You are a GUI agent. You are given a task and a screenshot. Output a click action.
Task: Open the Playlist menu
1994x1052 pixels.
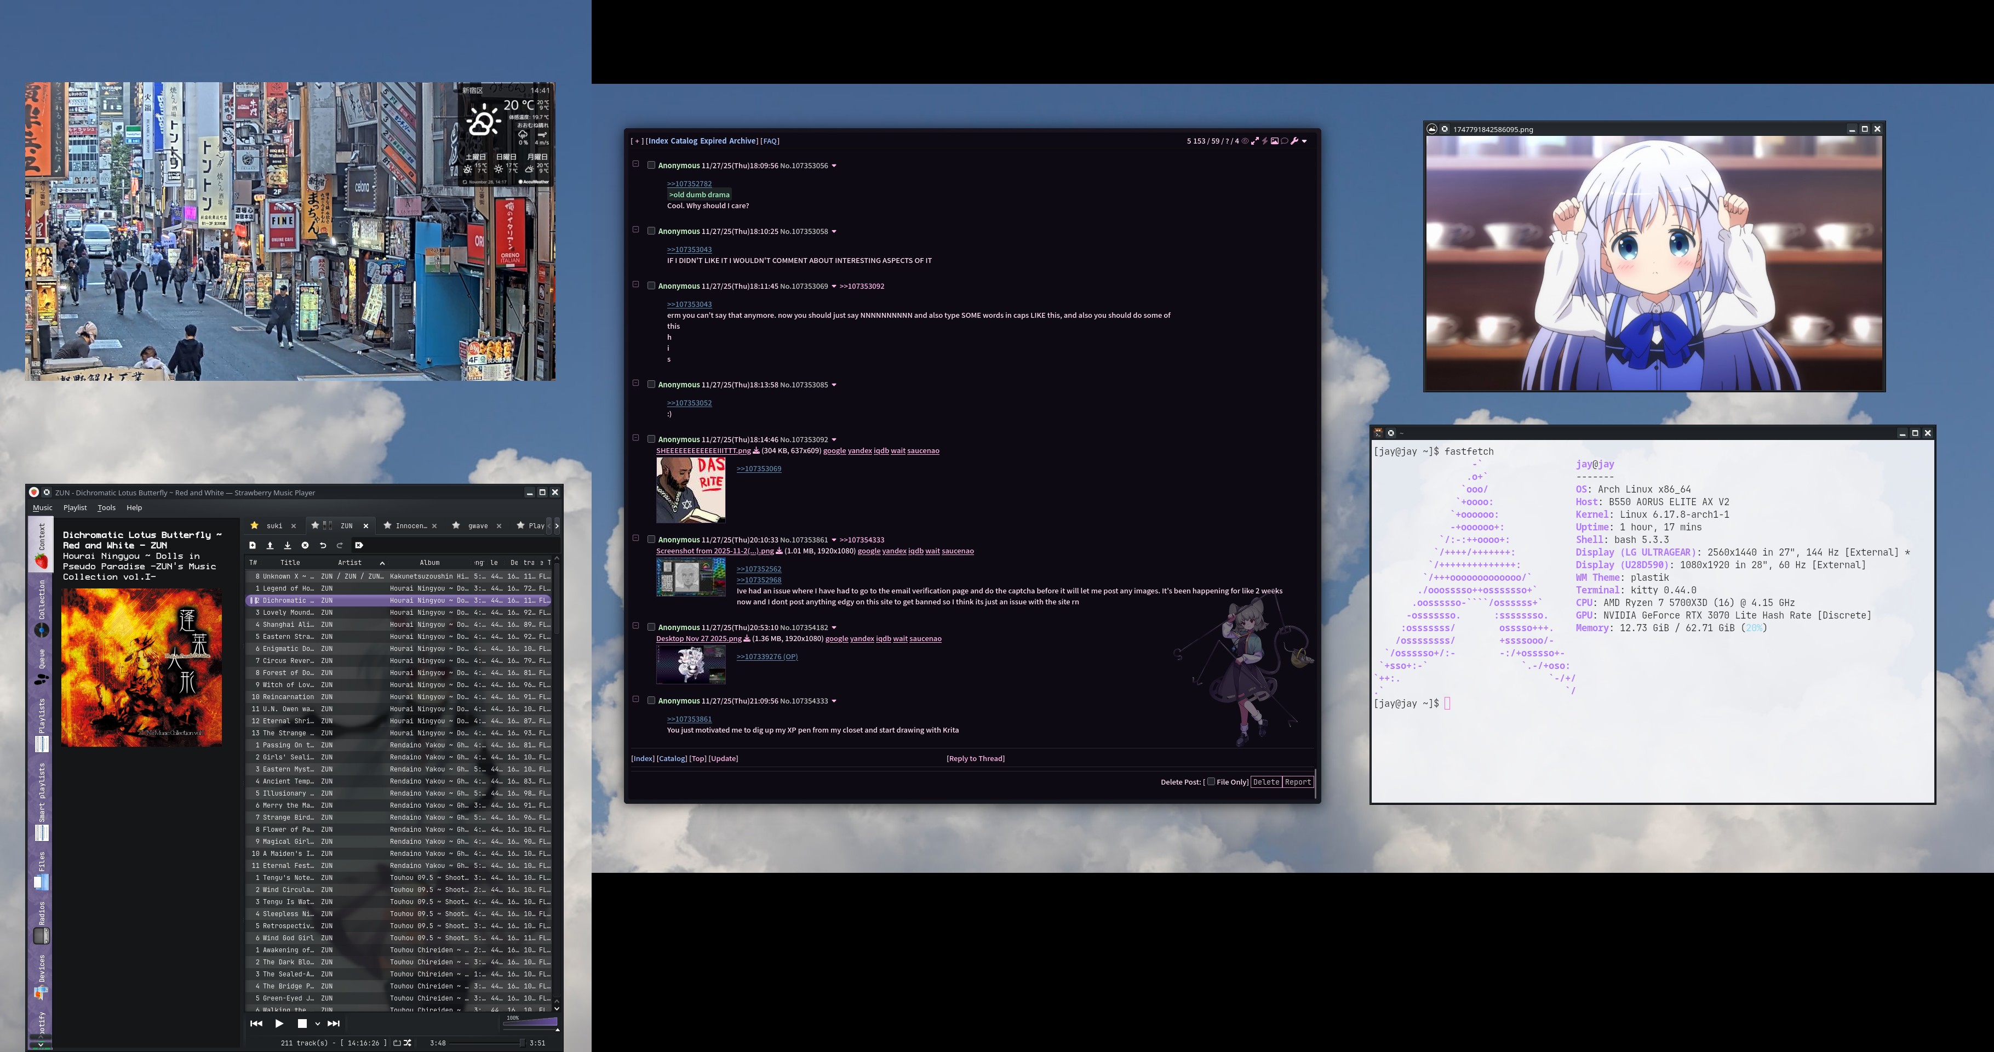pos(75,508)
